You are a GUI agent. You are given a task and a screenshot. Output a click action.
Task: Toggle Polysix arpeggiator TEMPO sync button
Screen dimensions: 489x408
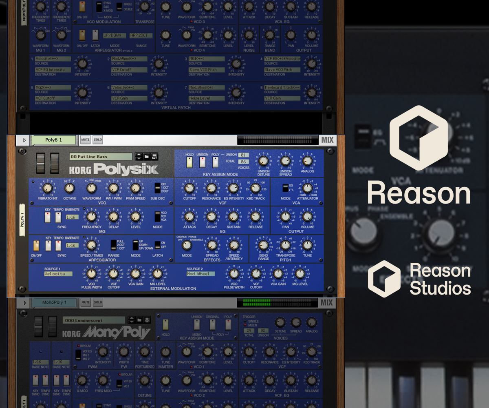(x=58, y=246)
